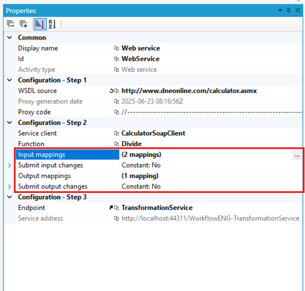This screenshot has width=305, height=291.
Task: Toggle the categorized sort view button
Action: click(x=40, y=24)
